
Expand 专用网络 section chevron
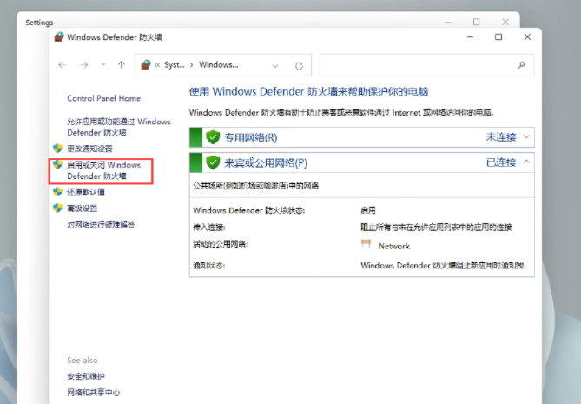tap(526, 136)
